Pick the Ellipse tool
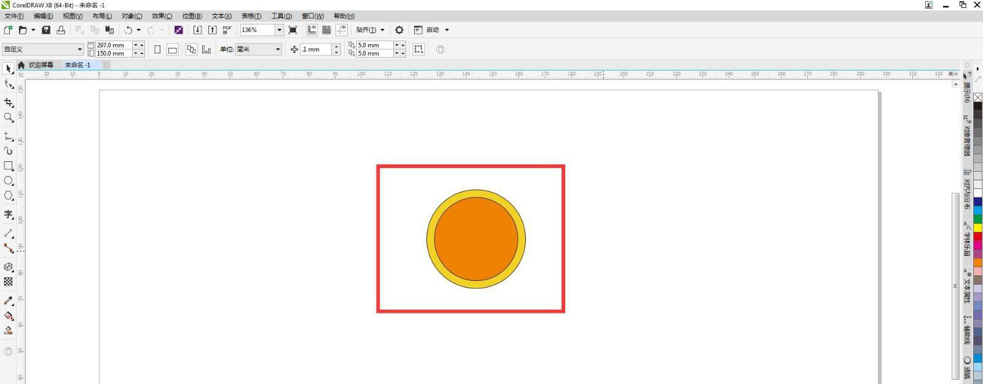The height and width of the screenshot is (384, 983). pos(9,181)
